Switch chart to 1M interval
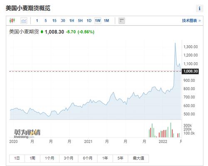The height and width of the screenshot is (166, 208). 106,21
